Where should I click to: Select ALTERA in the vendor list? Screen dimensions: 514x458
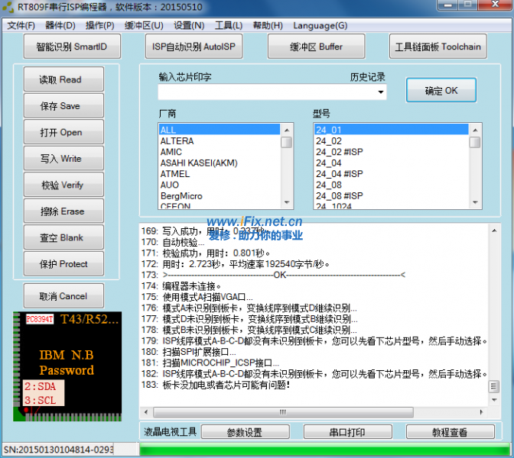point(220,141)
